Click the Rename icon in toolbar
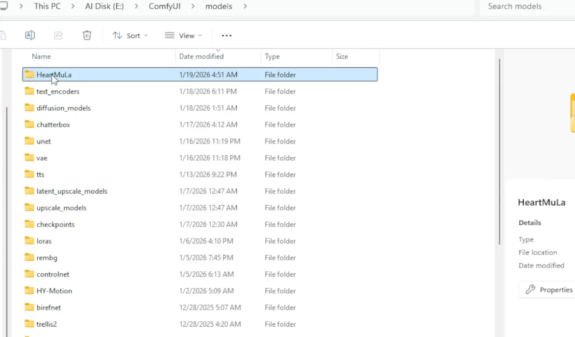Image resolution: width=575 pixels, height=337 pixels. click(x=30, y=35)
